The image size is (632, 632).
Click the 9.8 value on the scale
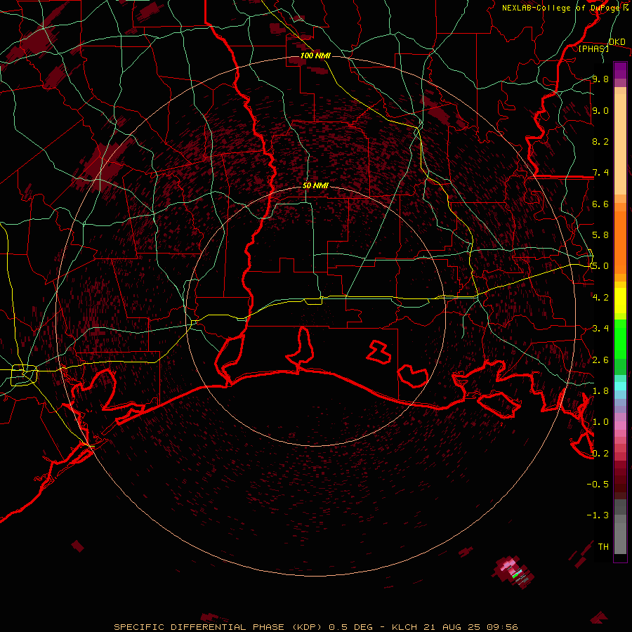click(600, 79)
